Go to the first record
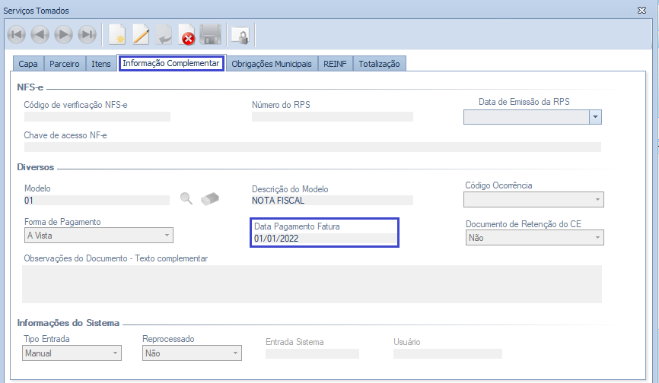This screenshot has width=659, height=383. [16, 34]
